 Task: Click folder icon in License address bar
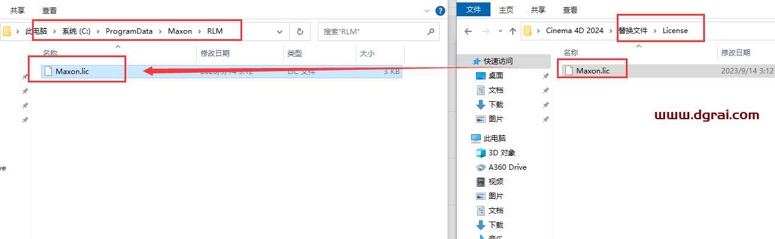pos(528,31)
